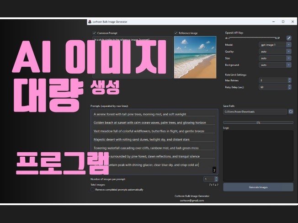Click the Retry Delay value field
The image size is (298, 223).
point(273,87)
